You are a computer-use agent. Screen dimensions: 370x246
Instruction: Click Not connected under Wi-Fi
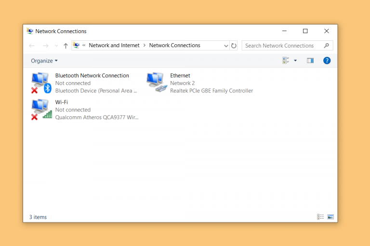73,110
